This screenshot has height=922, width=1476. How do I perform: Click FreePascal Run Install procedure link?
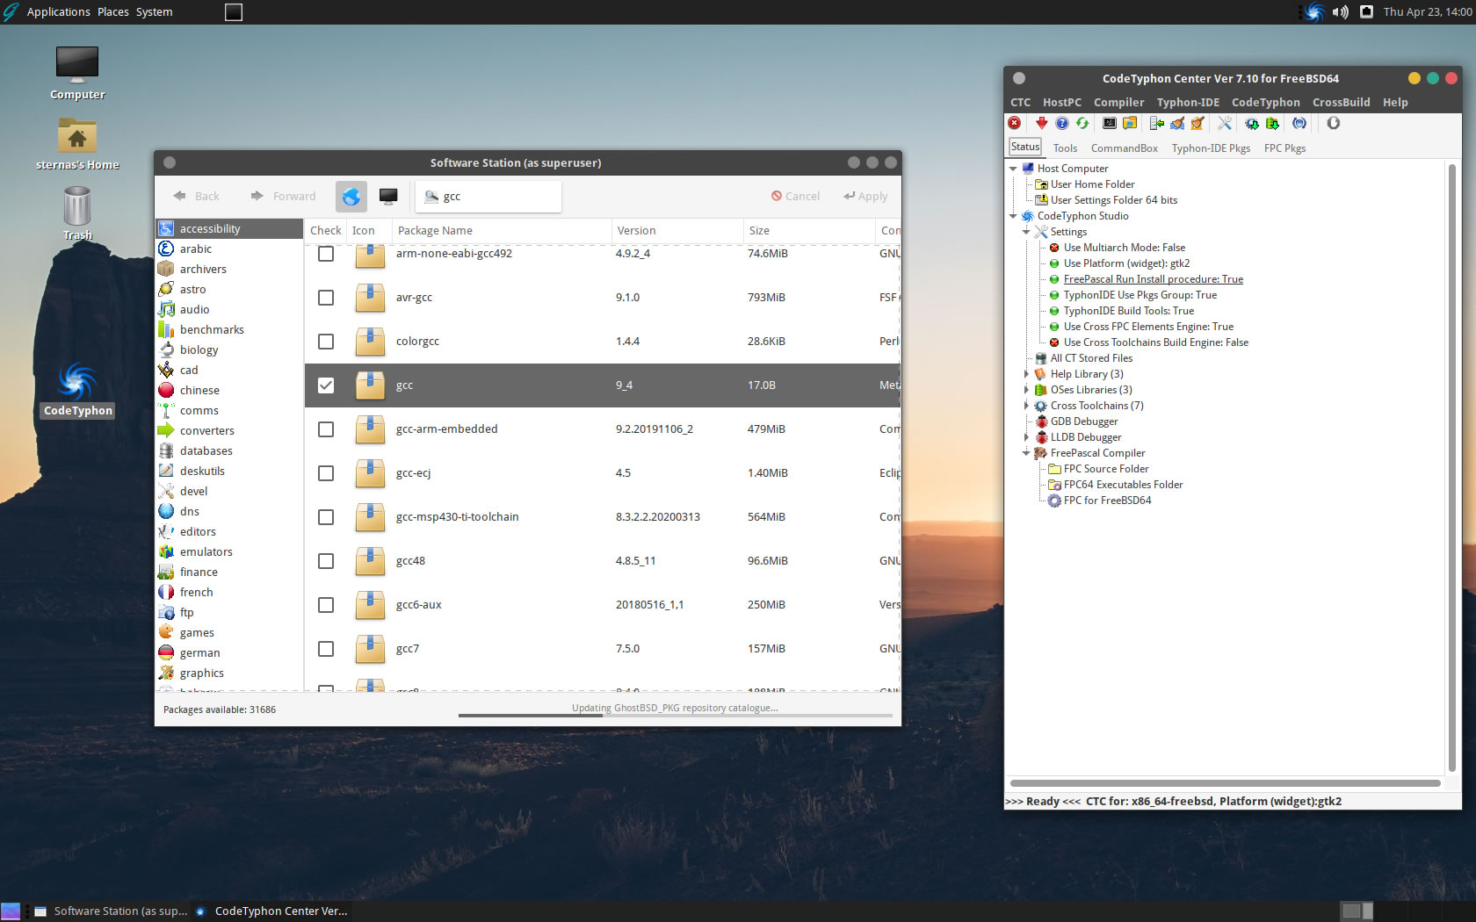coord(1153,279)
